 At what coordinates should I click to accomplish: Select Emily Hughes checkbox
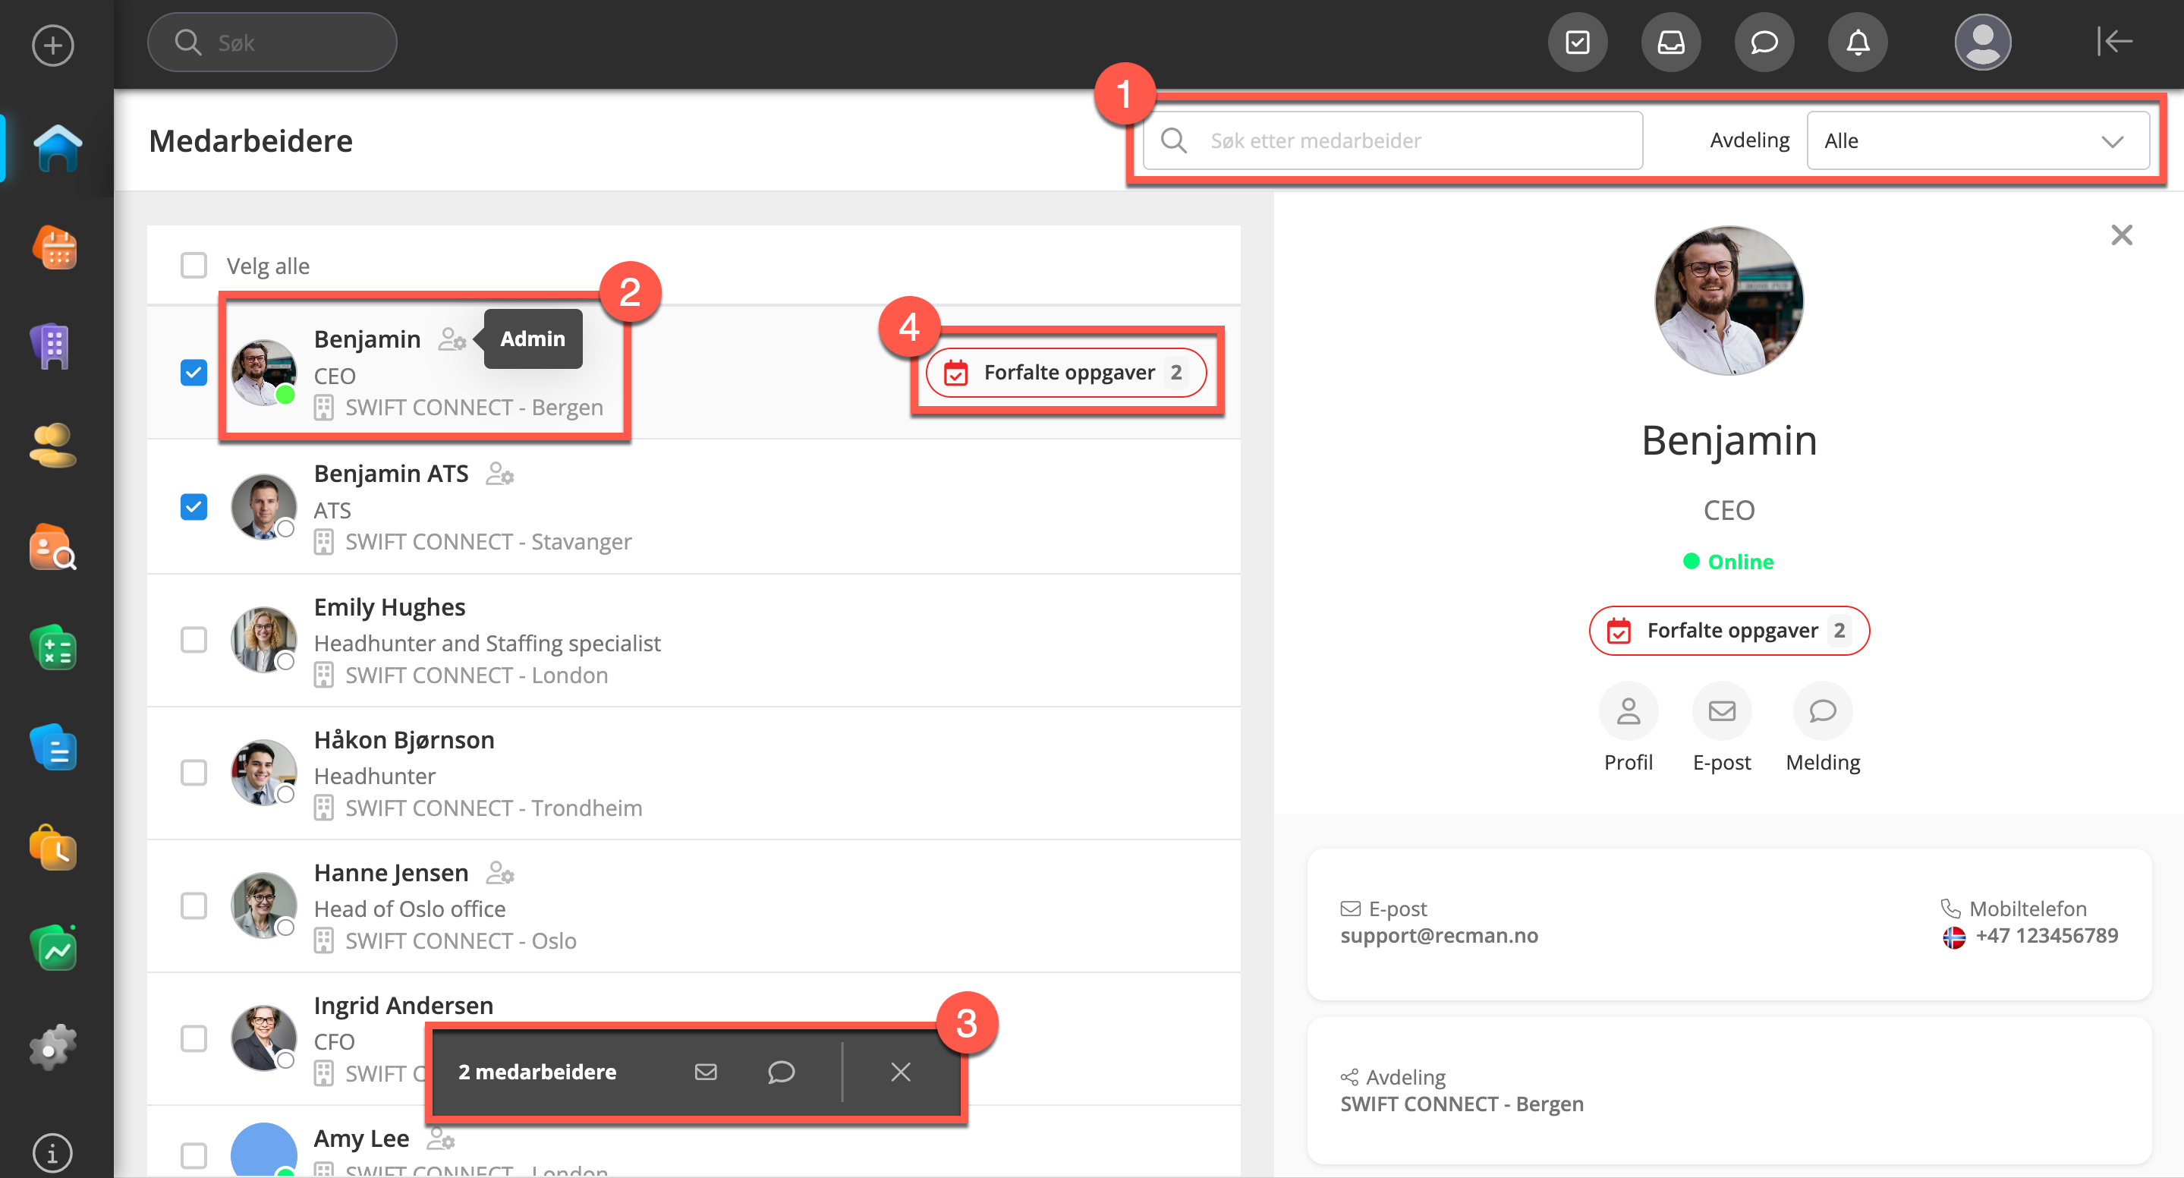(x=194, y=641)
